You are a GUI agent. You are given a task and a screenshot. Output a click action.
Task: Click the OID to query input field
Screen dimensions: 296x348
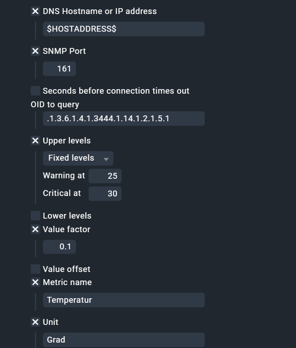123,119
